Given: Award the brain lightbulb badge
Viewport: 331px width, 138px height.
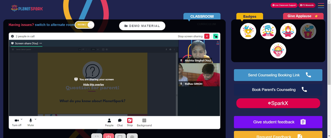Looking at the screenshot, I should 278,50.
